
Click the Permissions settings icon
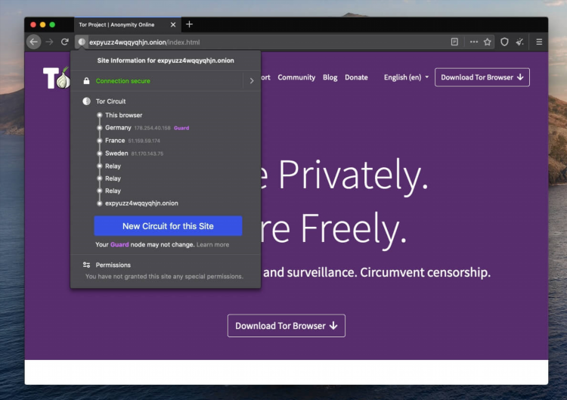86,265
